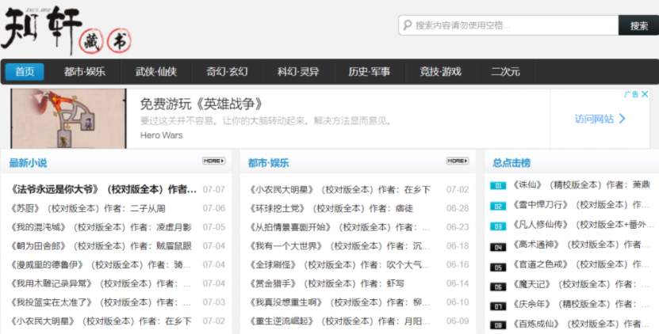Select the 首页 navigation tab
Viewport: 659px width, 334px height.
(25, 72)
